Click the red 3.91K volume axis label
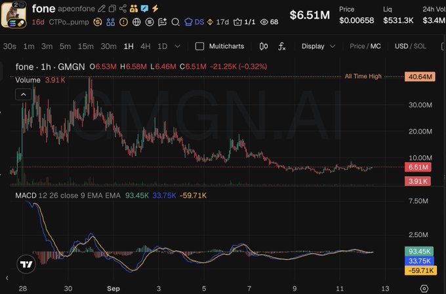 (418, 181)
